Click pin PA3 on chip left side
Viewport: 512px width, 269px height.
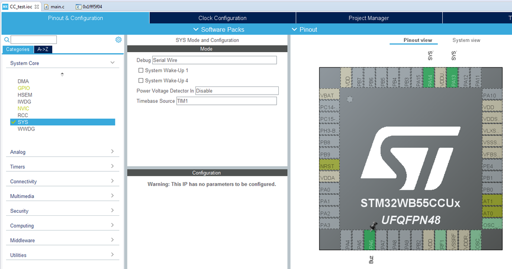[330, 225]
